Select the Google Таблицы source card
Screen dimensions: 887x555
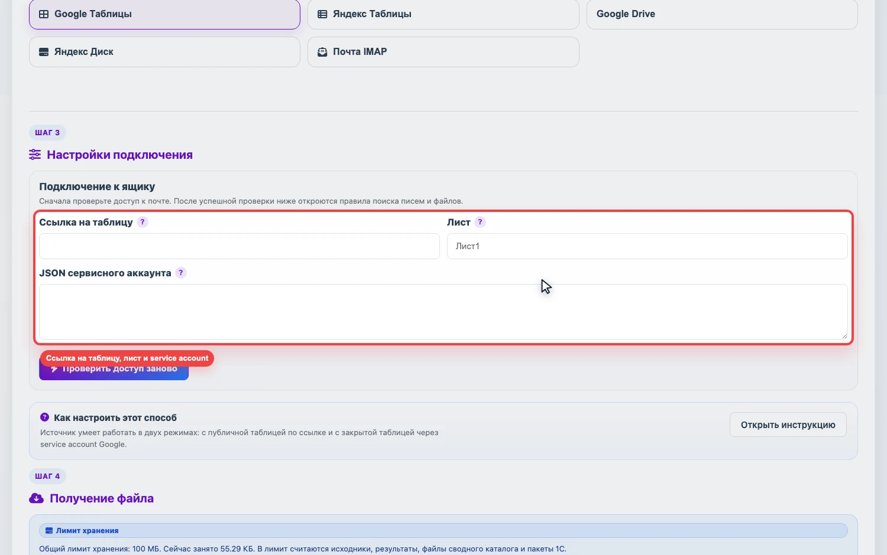coord(164,14)
